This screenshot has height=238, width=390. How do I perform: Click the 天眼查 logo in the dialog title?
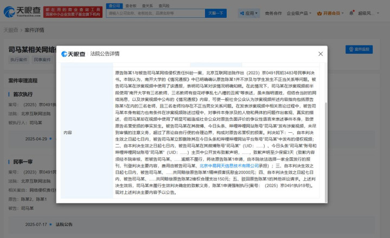coord(73,54)
